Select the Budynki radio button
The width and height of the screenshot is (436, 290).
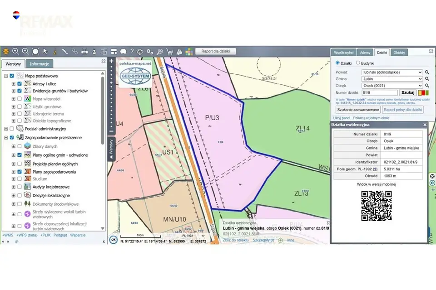pyautogui.click(x=358, y=63)
